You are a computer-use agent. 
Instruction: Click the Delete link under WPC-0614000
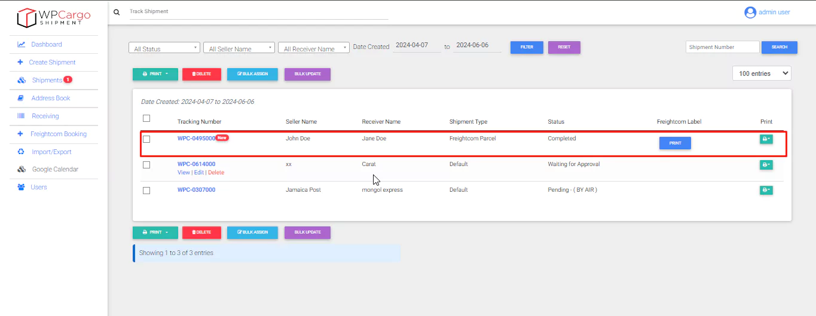pos(216,173)
